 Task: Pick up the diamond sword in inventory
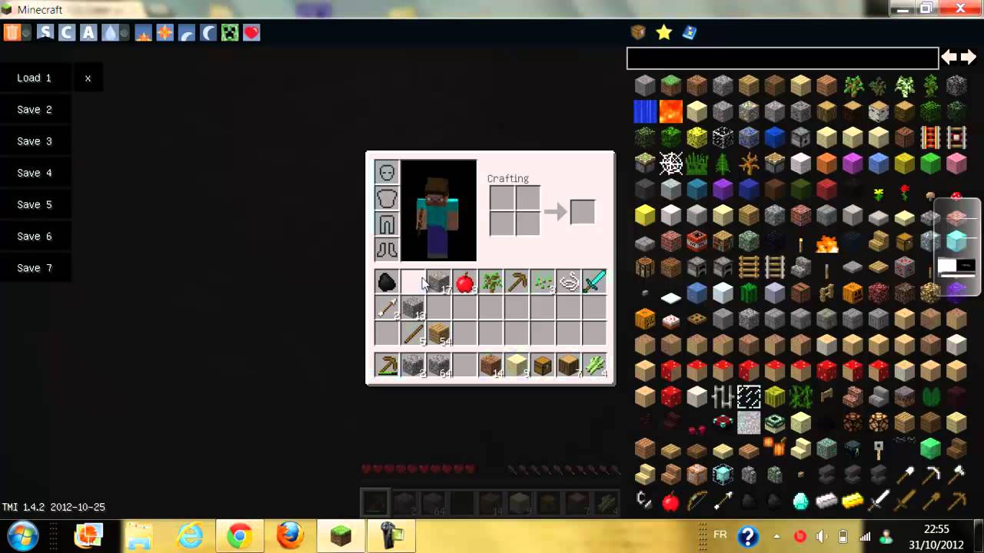pos(594,282)
